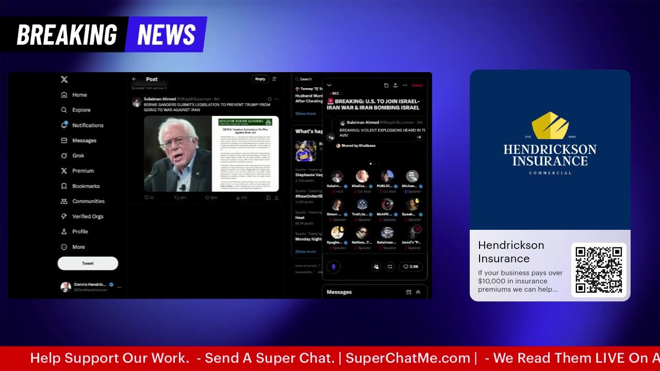The width and height of the screenshot is (660, 371).
Task: Click the Space heart reaction button
Action: pos(390,266)
